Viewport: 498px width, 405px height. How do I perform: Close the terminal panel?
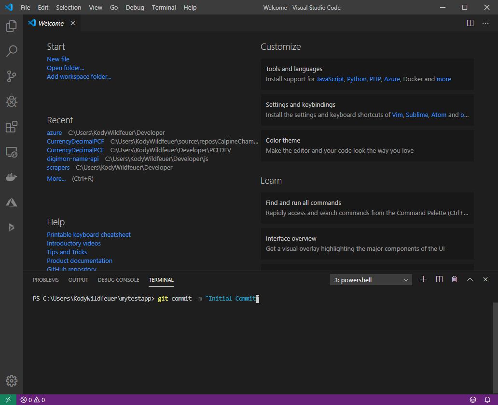[485, 279]
